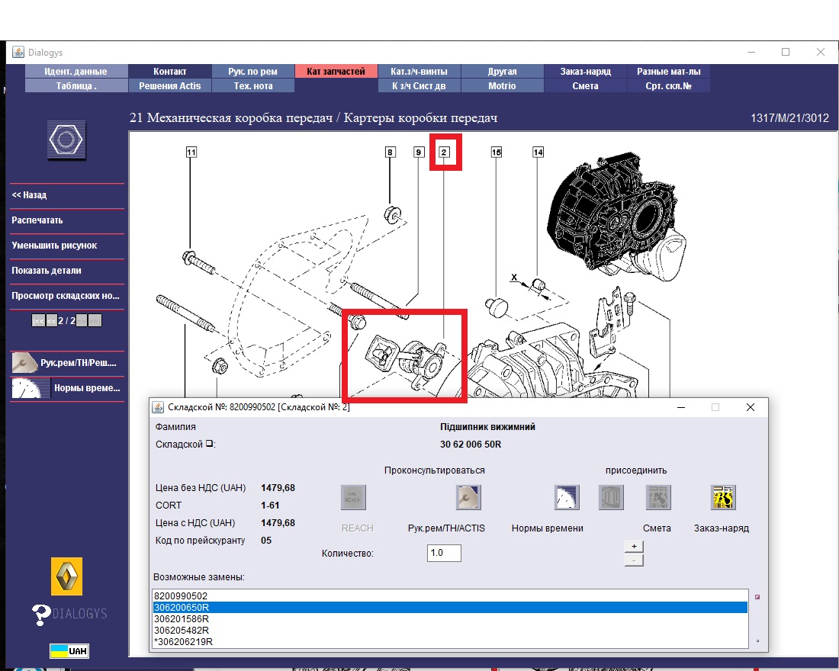839x671 pixels.
Task: Select replacement 306201586R in the list
Action: (450, 619)
